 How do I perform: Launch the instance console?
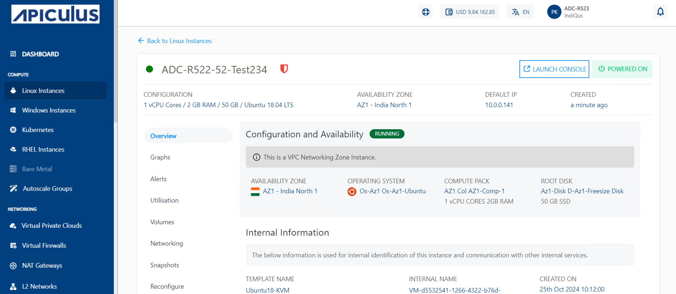pos(554,69)
